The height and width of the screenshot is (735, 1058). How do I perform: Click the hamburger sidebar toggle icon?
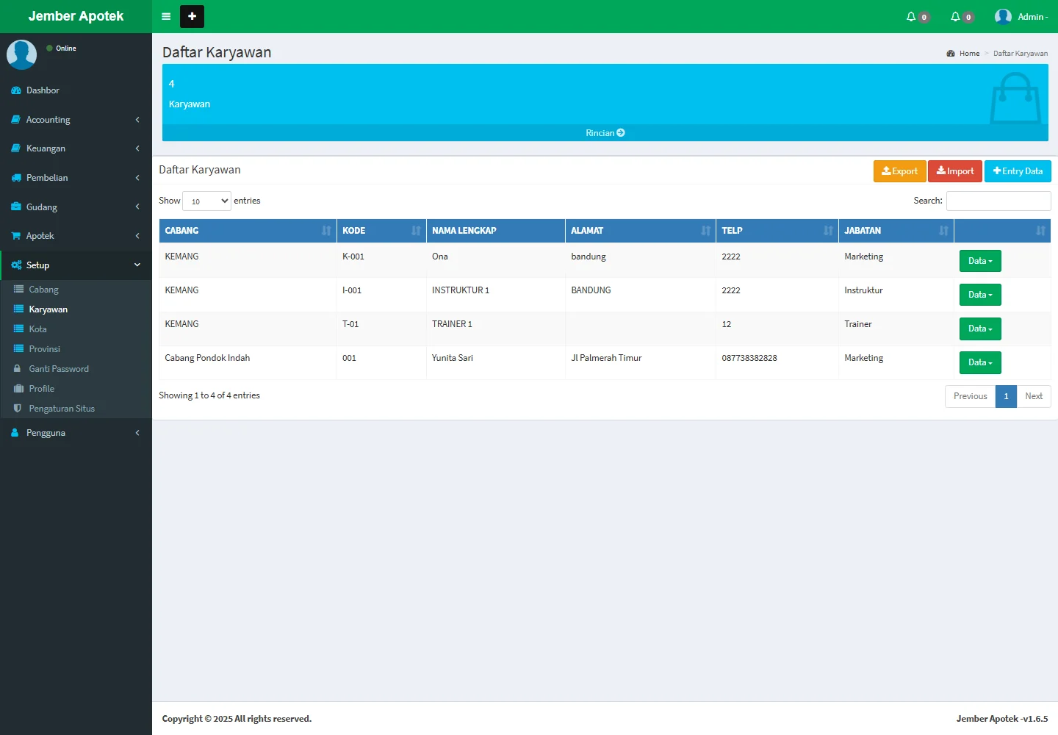(166, 16)
